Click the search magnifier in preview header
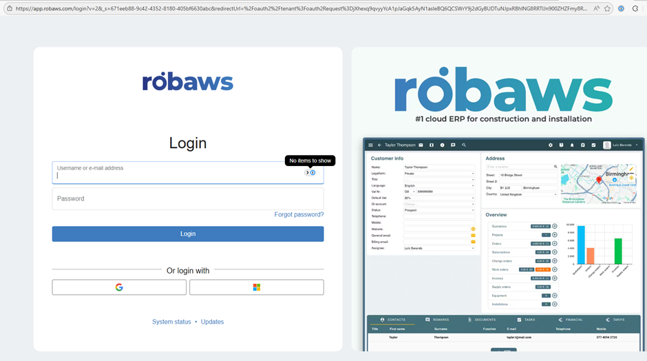Viewport: 647px width, 361px height. tap(464, 145)
